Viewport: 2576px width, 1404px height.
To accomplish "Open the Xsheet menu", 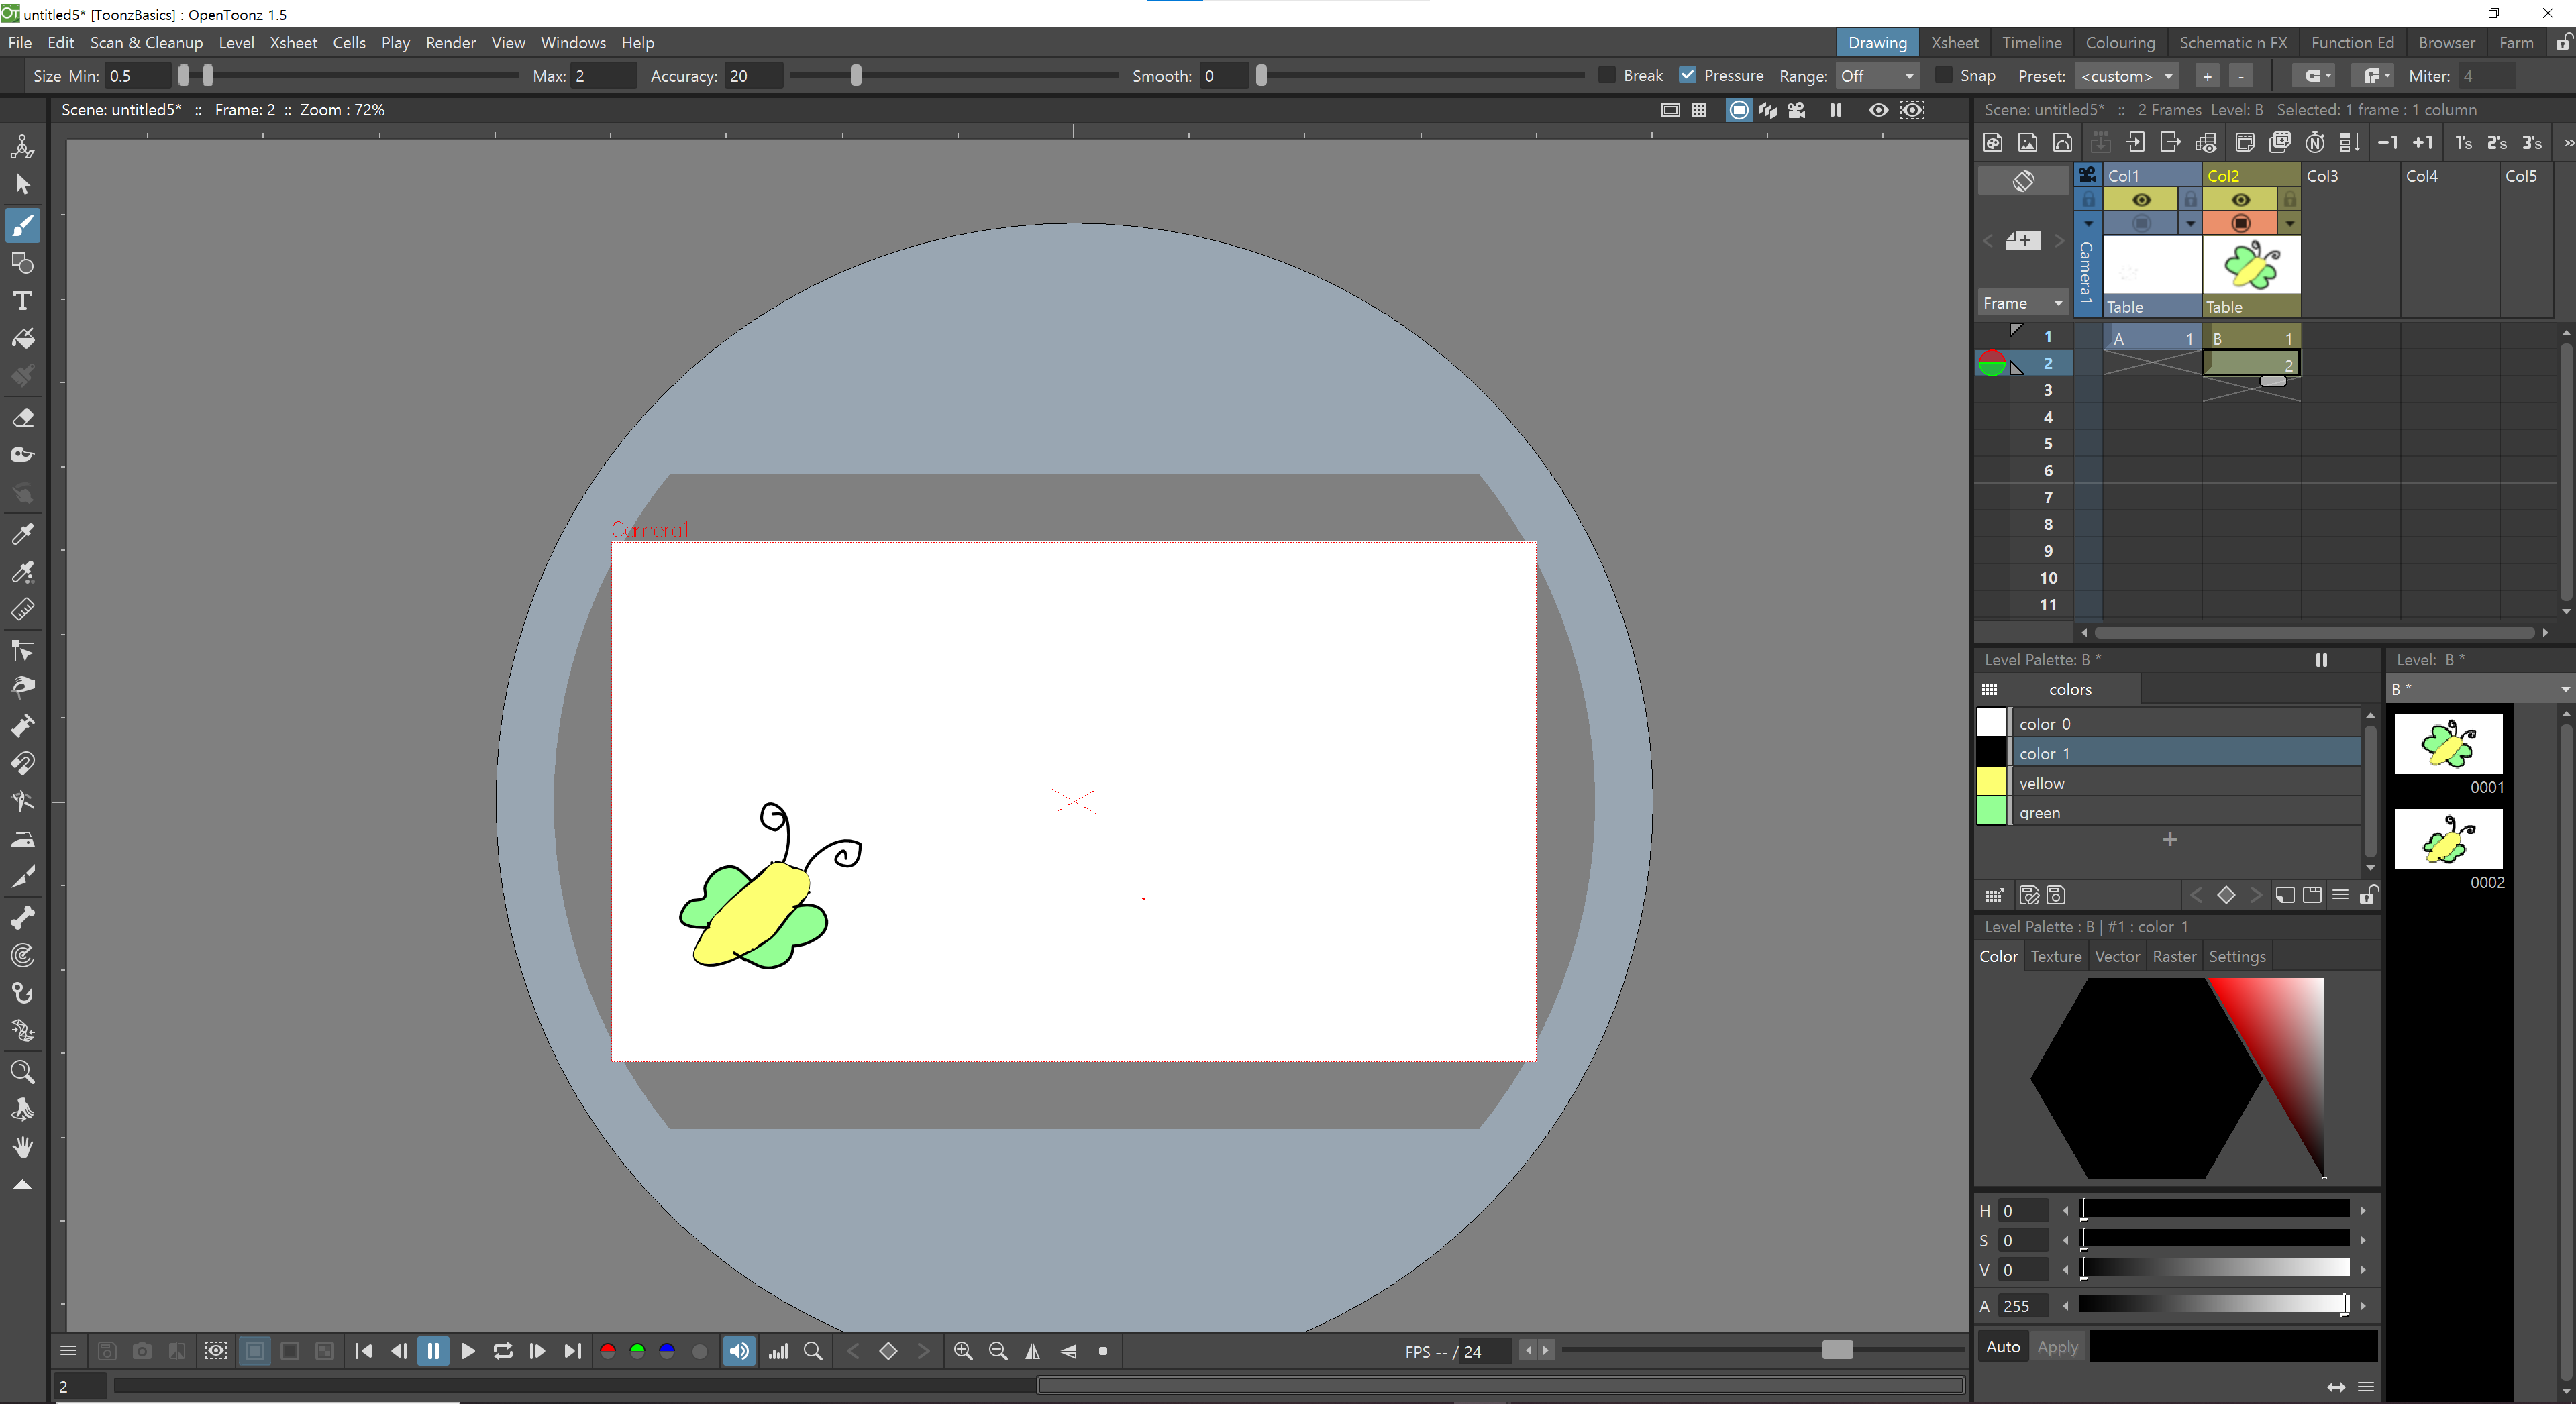I will [293, 43].
